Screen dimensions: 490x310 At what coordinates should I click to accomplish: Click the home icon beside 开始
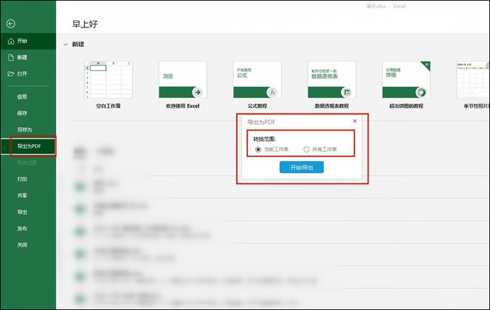coord(11,41)
